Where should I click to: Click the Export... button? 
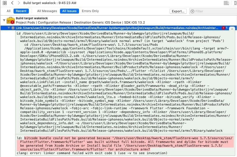coord(178,11)
